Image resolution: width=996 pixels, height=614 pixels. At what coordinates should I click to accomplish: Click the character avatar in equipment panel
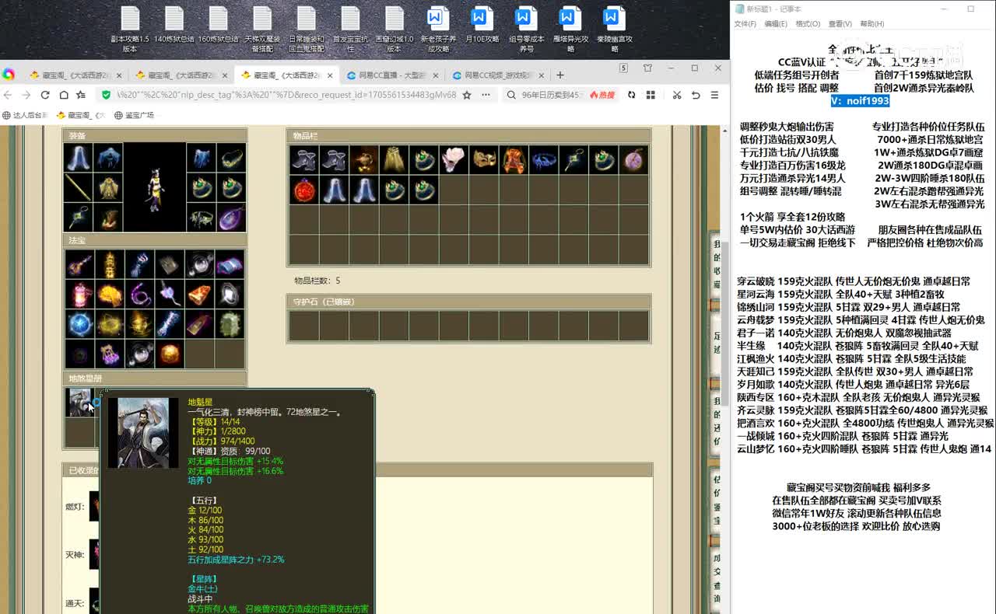tap(155, 187)
